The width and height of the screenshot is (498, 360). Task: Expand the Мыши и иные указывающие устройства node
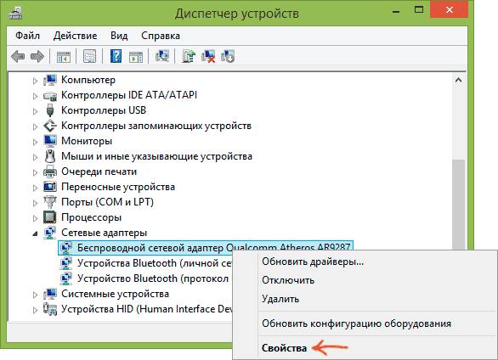tap(35, 157)
